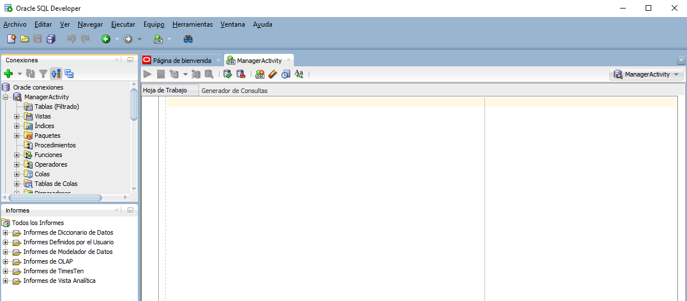Minimize the Conexiones panel
This screenshot has width=687, height=301.
coord(130,60)
